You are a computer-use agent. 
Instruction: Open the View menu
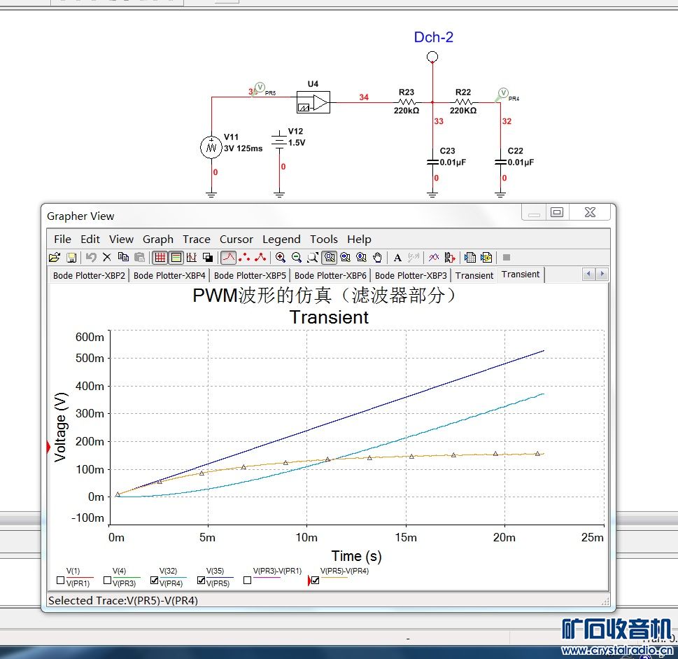[x=121, y=240]
